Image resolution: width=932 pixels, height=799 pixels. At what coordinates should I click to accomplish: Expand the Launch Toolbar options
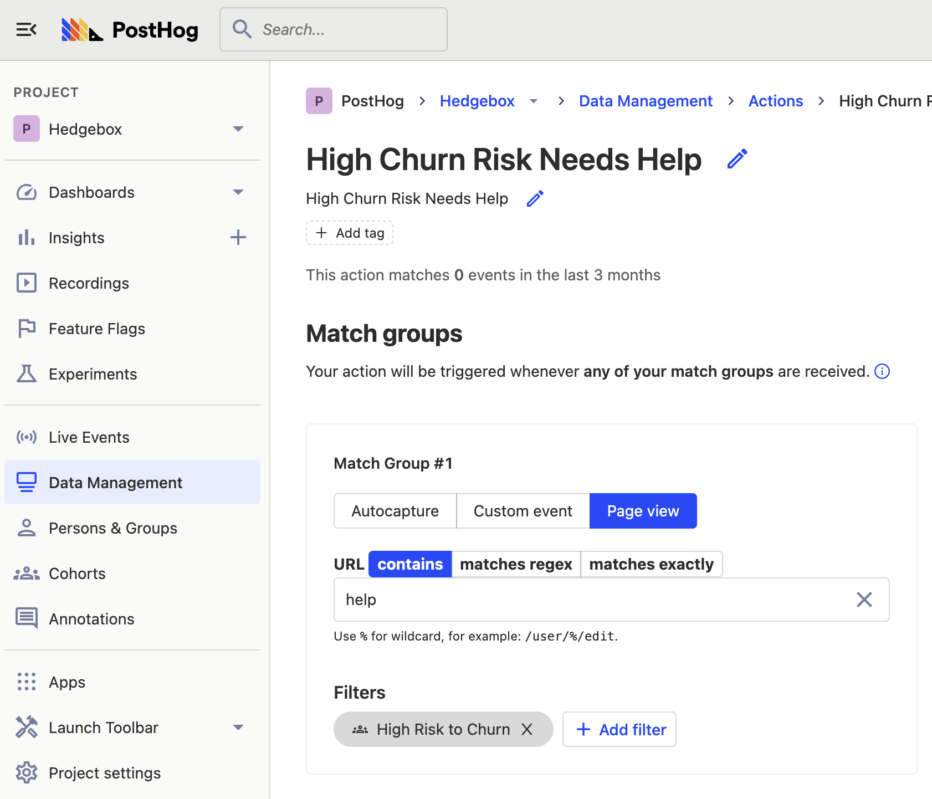pos(238,727)
